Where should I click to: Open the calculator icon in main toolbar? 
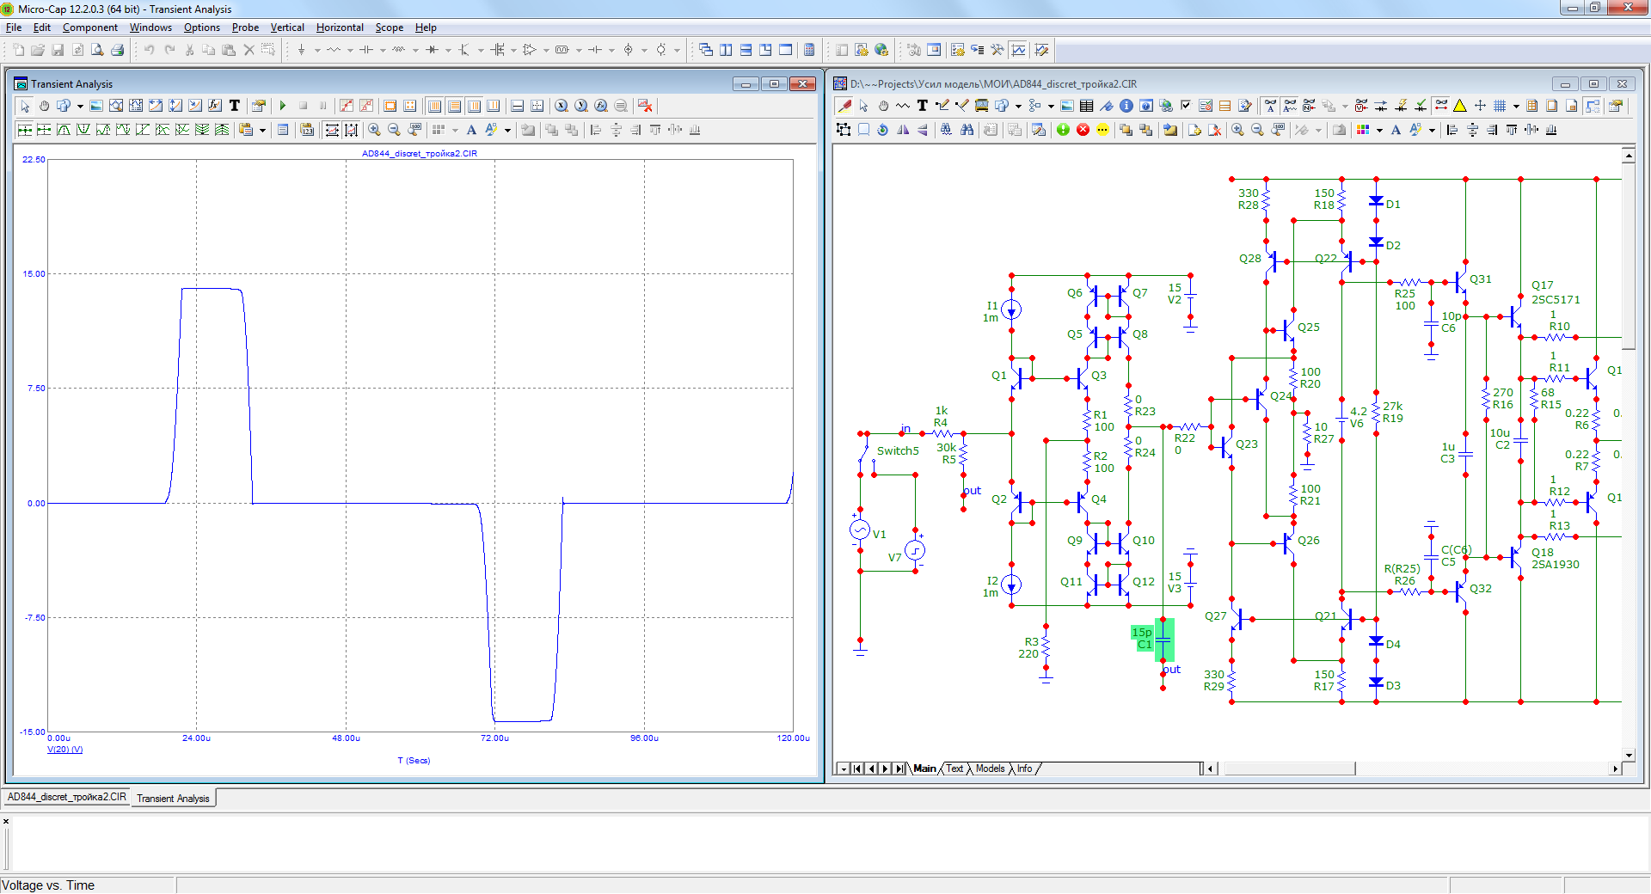coord(809,50)
